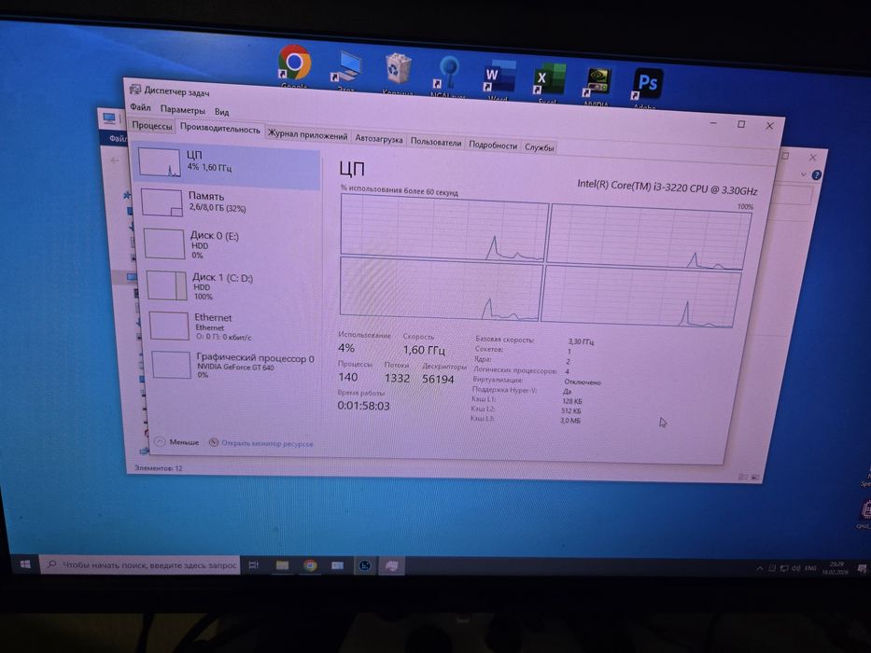The width and height of the screenshot is (871, 653).
Task: Open Task View on the taskbar
Action: [x=253, y=565]
